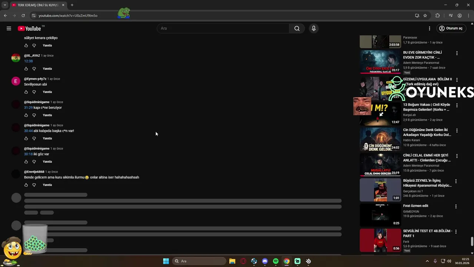Open the @XL_AYAZ channel avatar
This screenshot has width=474, height=267.
click(x=16, y=58)
